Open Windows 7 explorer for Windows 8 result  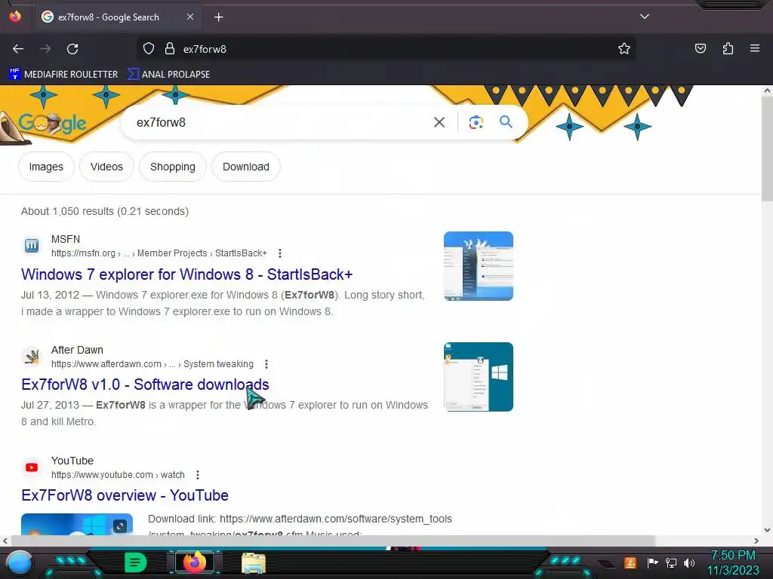187,274
